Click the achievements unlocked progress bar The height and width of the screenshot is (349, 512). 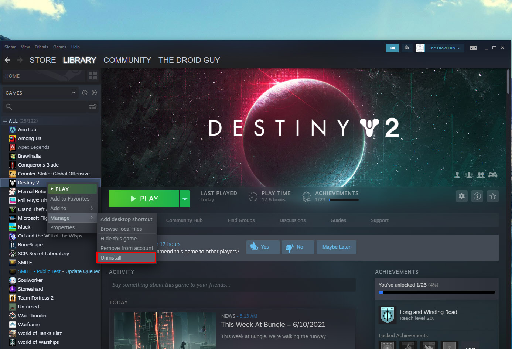coord(437,292)
